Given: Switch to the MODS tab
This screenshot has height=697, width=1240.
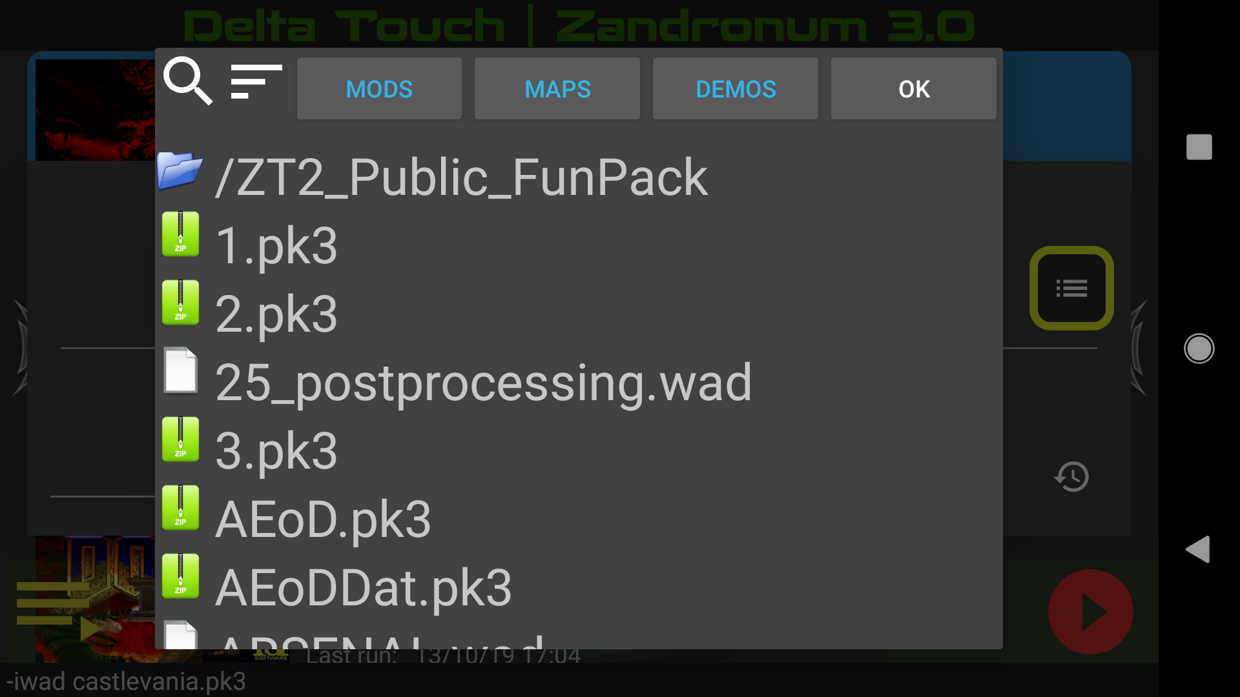Looking at the screenshot, I should click(x=379, y=89).
